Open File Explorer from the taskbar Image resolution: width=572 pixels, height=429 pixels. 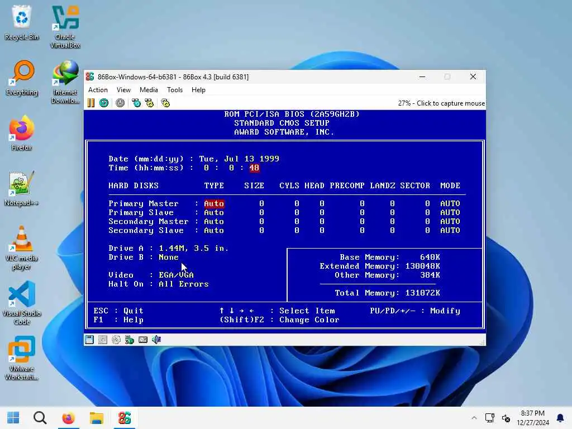tap(96, 418)
